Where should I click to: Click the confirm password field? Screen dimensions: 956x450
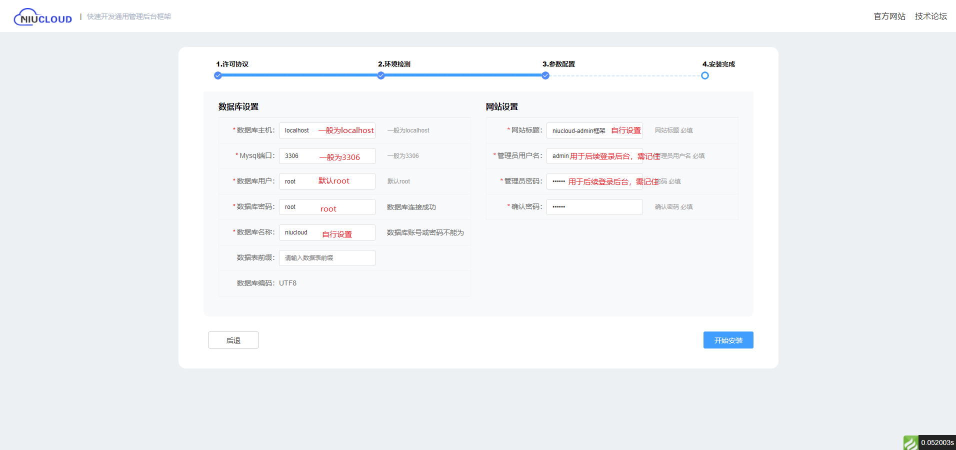tap(594, 207)
